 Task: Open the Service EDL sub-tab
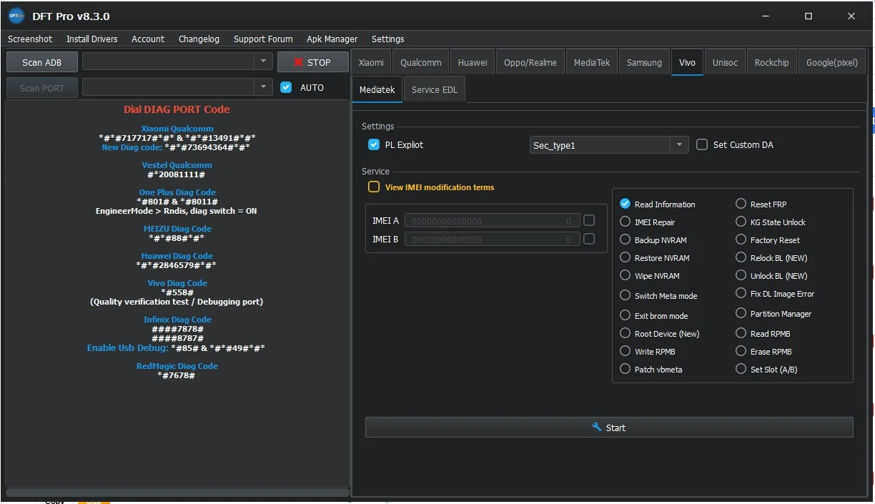point(435,89)
